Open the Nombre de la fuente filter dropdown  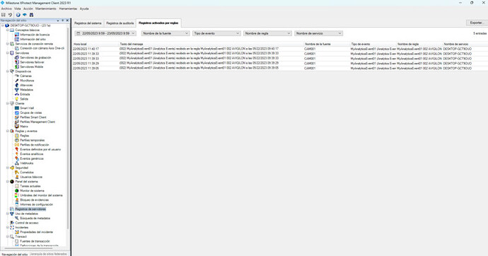tap(165, 33)
